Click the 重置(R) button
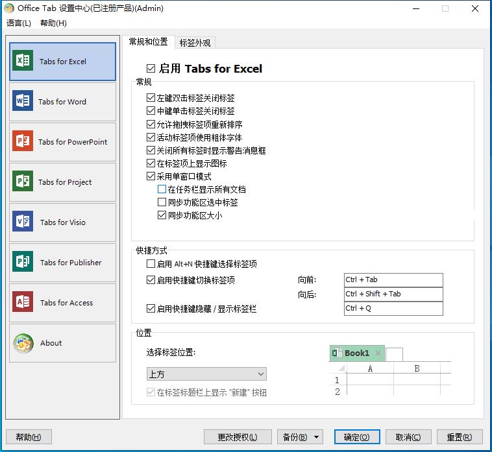 click(x=460, y=437)
